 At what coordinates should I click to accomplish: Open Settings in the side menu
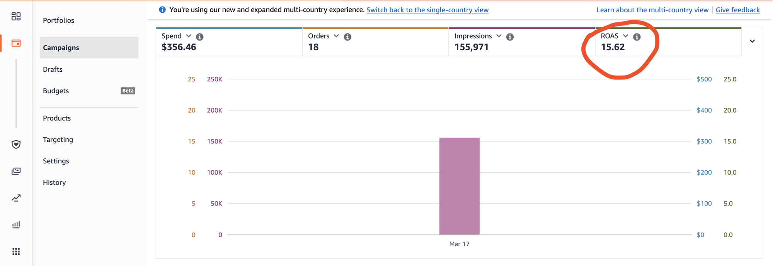[x=56, y=161]
